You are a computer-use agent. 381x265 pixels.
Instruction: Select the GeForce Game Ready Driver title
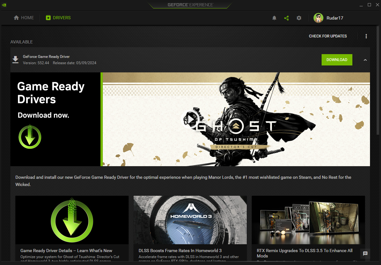point(46,57)
